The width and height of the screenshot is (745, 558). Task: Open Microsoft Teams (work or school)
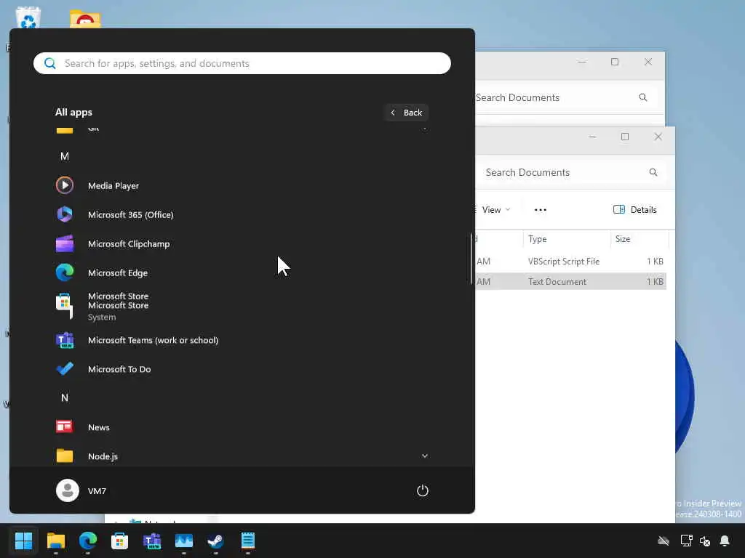(242, 340)
